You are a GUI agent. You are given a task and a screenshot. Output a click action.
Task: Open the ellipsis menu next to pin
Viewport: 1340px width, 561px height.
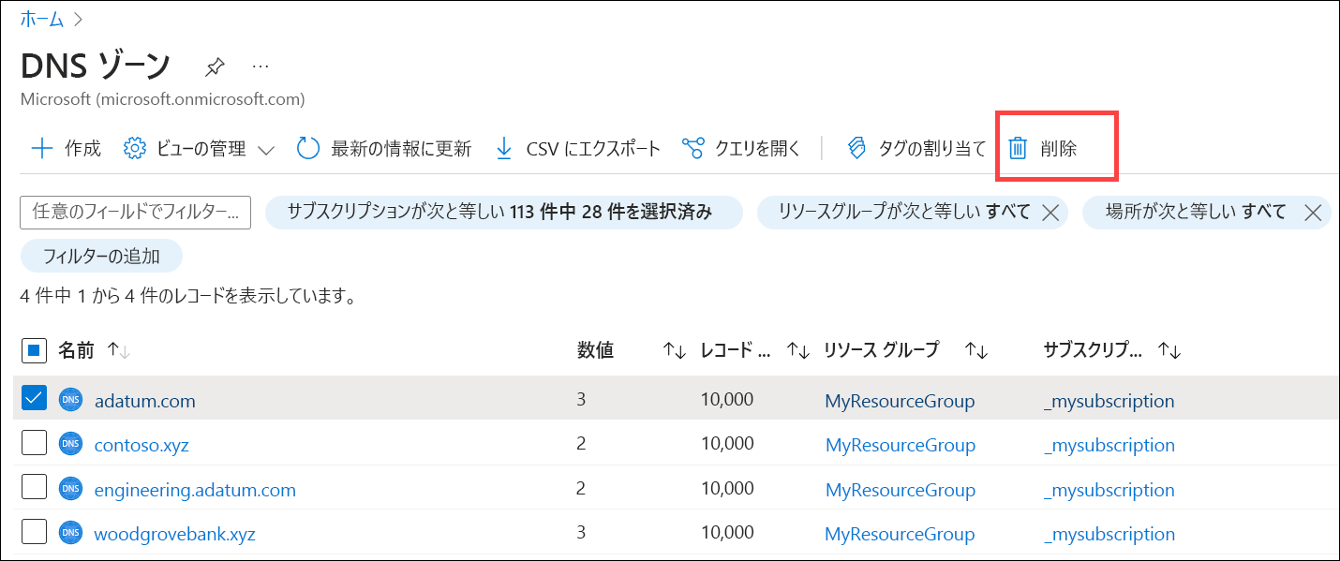(x=261, y=65)
